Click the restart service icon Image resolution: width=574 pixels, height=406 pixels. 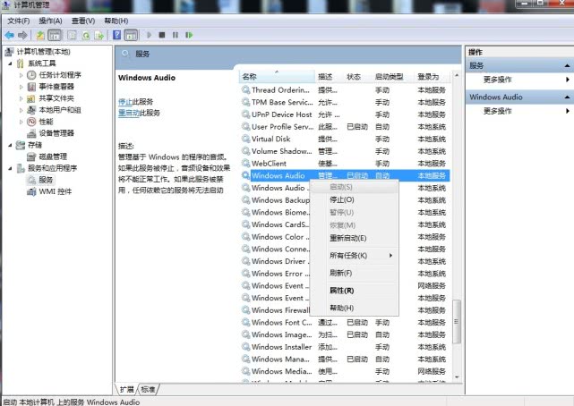click(189, 35)
